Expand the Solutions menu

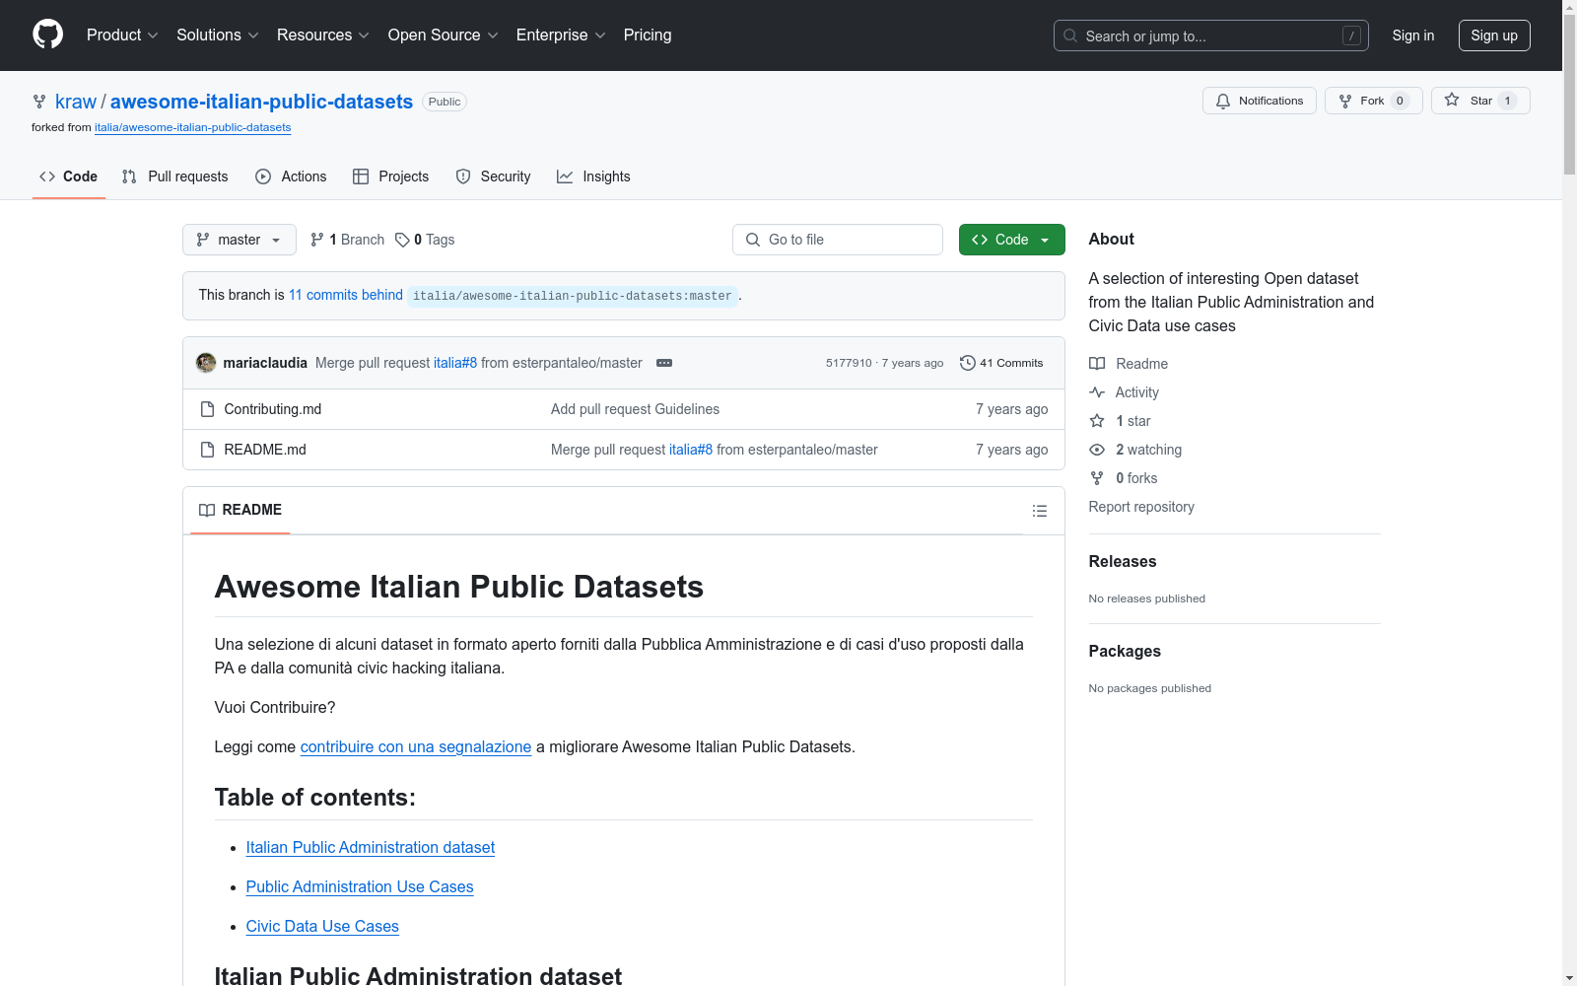(x=218, y=35)
